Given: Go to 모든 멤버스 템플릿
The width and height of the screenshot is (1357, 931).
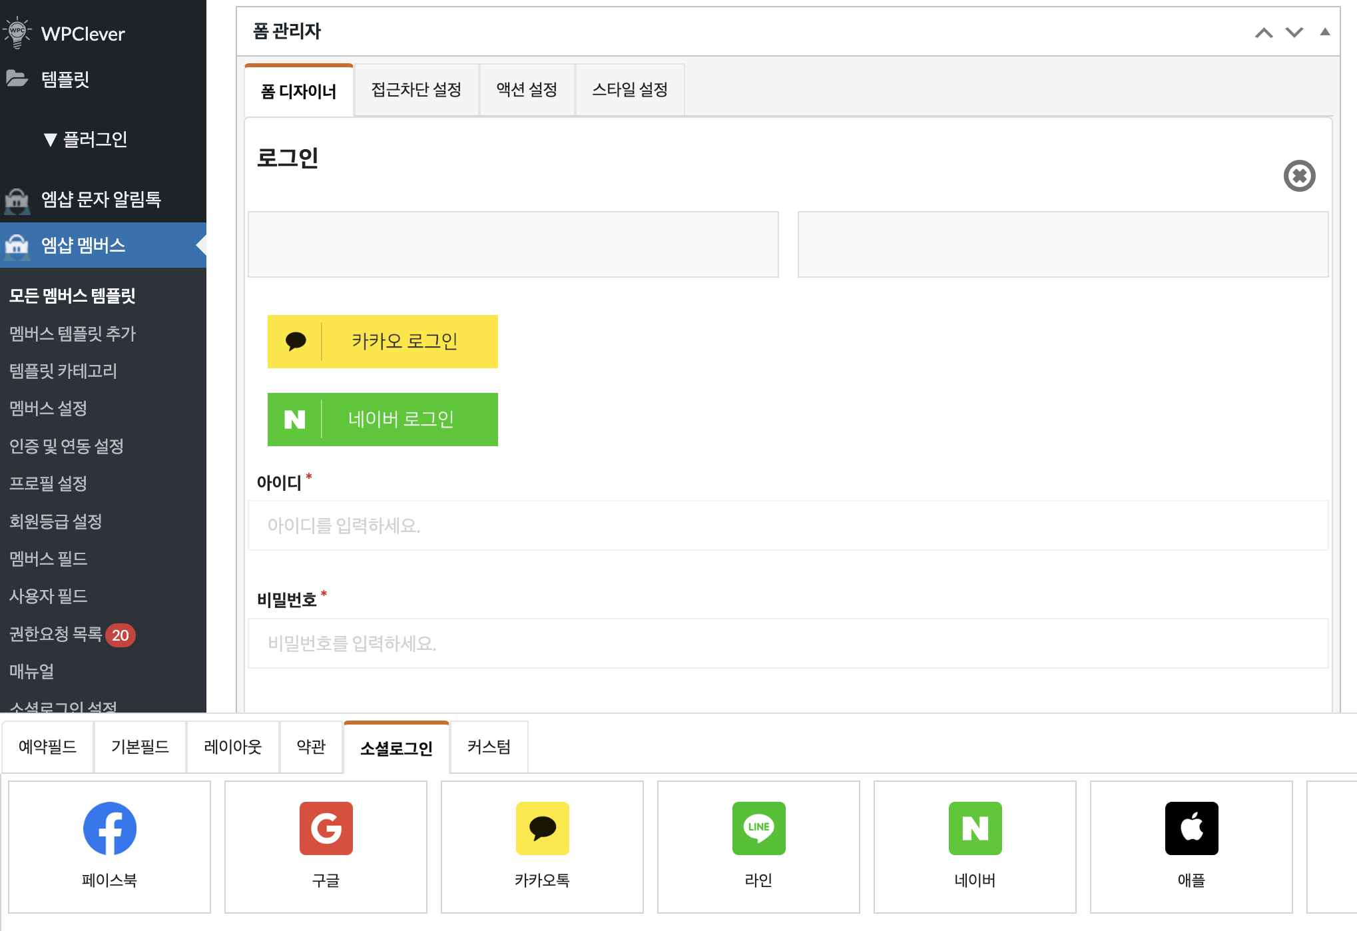Looking at the screenshot, I should pos(73,296).
